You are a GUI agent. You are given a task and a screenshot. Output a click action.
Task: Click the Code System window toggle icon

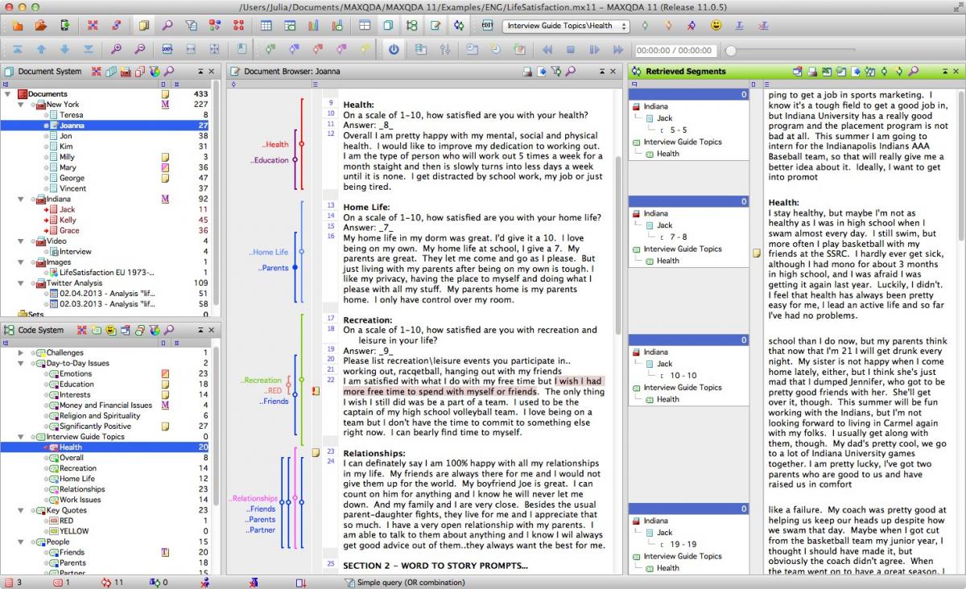click(411, 25)
